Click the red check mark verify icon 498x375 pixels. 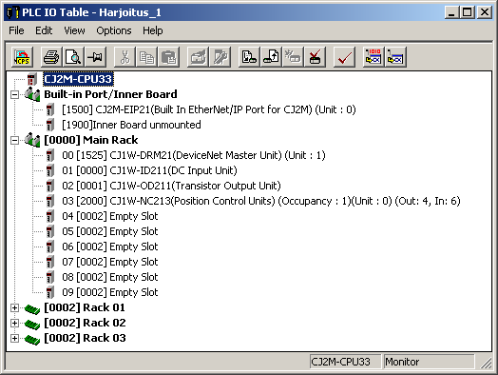click(x=344, y=57)
